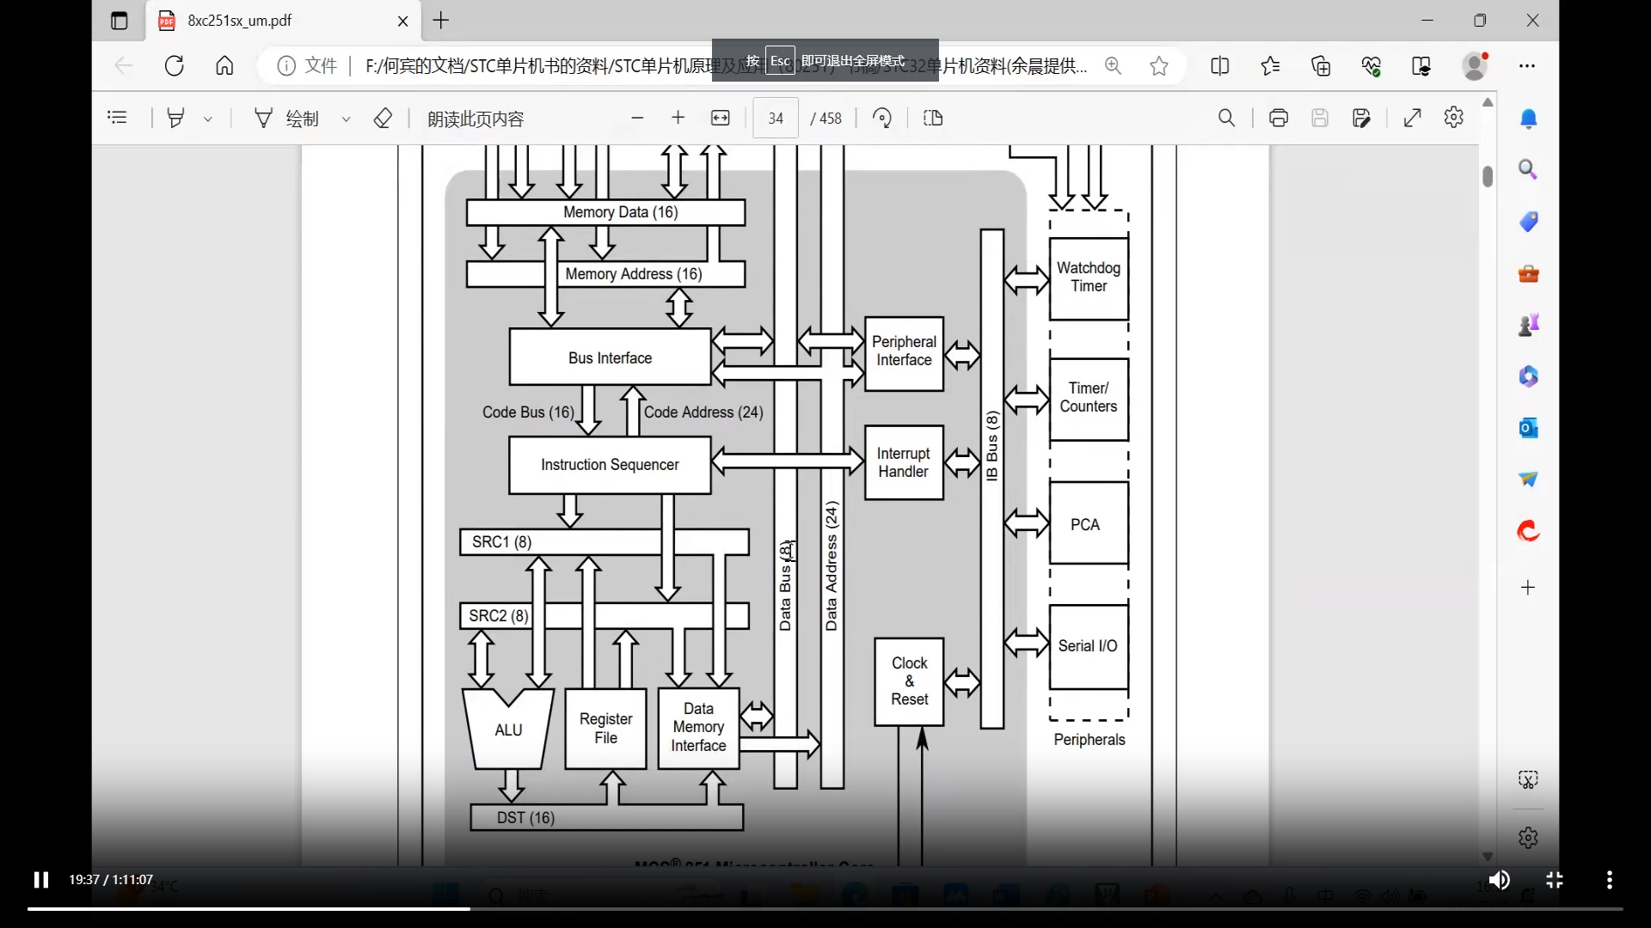Expand the highlight color dropdown
This screenshot has height=928, width=1651.
pyautogui.click(x=208, y=119)
